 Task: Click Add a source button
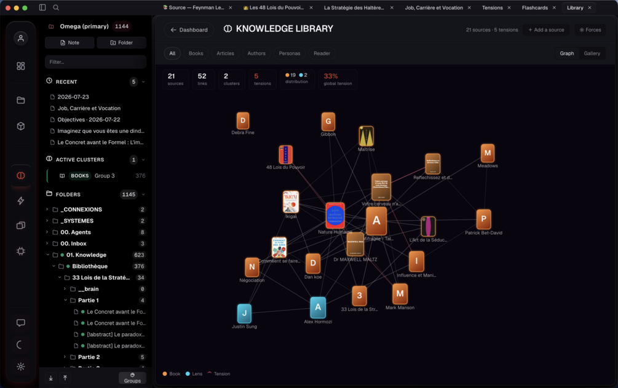point(546,30)
